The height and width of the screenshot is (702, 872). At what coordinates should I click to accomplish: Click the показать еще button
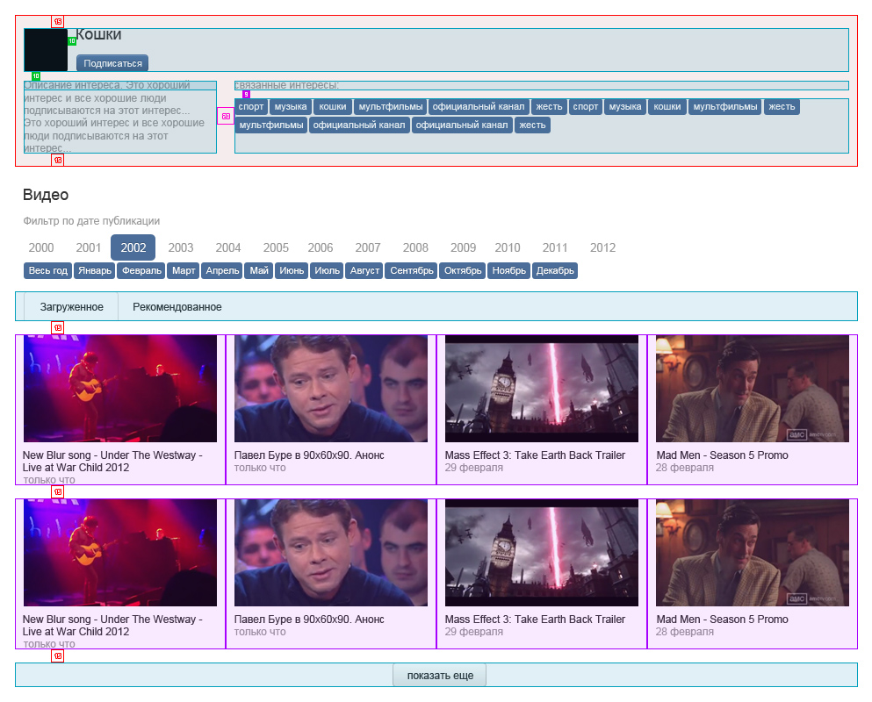[x=440, y=676]
